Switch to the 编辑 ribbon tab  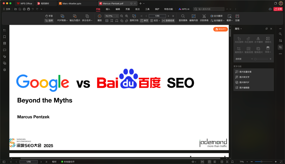(118, 9)
